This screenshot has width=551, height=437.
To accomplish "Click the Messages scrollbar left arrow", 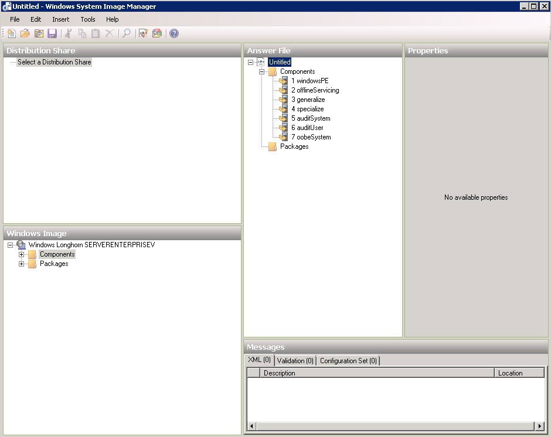I will pos(251,426).
